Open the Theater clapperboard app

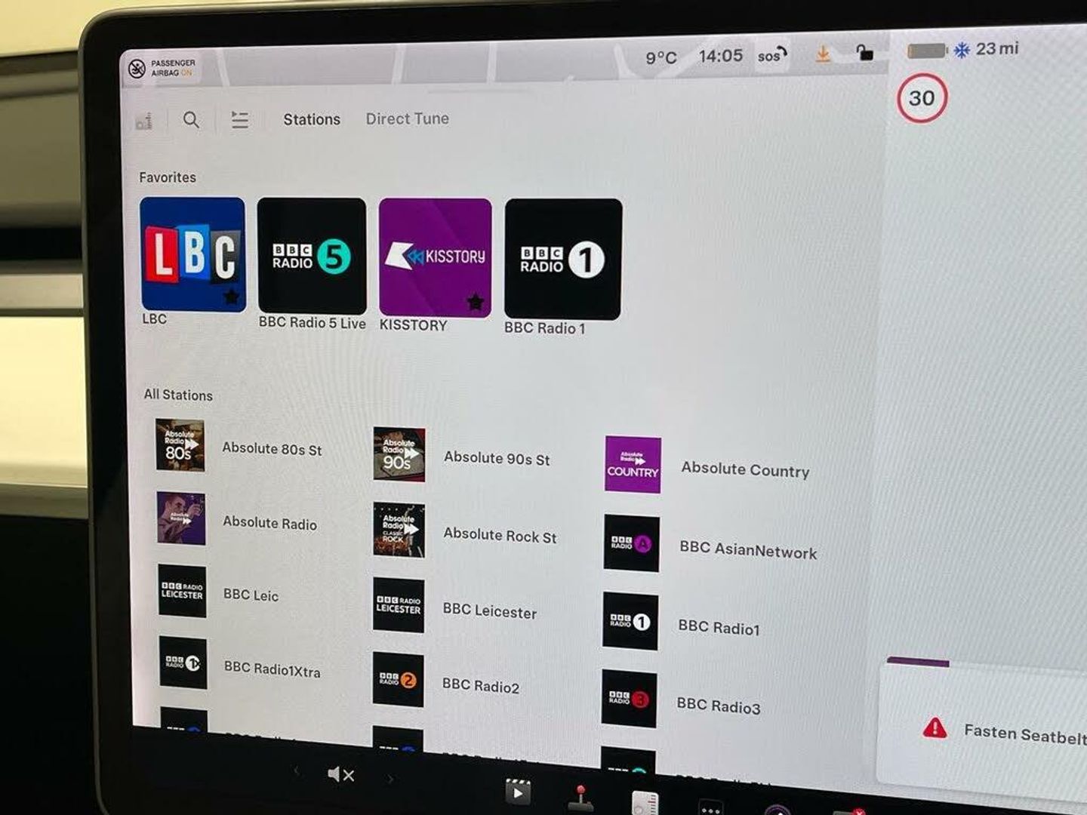click(517, 791)
